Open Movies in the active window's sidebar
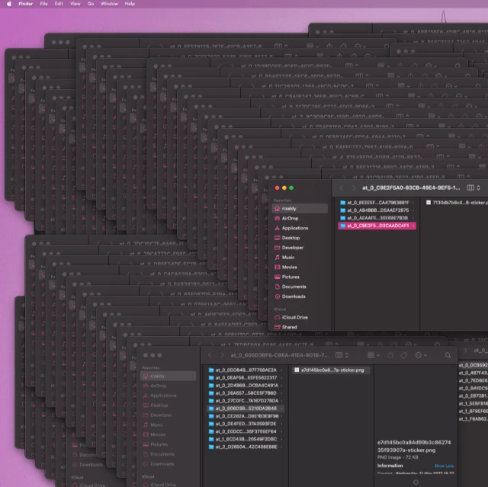The height and width of the screenshot is (487, 488). coord(289,268)
